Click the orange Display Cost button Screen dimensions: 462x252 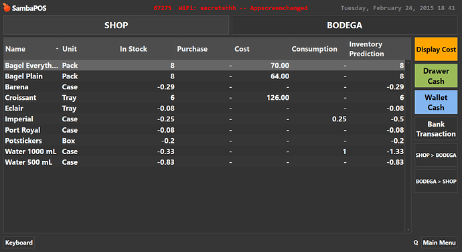click(436, 50)
